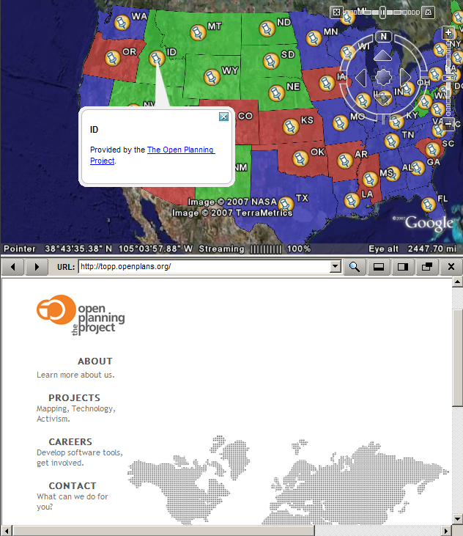The width and height of the screenshot is (463, 536).
Task: Follow The Open Planning Project link
Action: point(180,150)
